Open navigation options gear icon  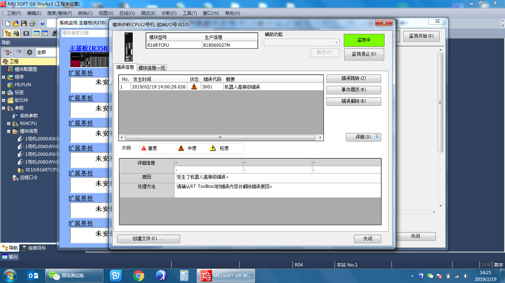coord(30,52)
